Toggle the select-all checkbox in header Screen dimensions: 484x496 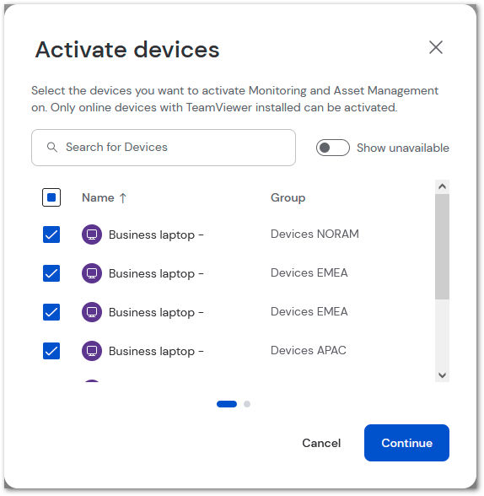click(51, 197)
